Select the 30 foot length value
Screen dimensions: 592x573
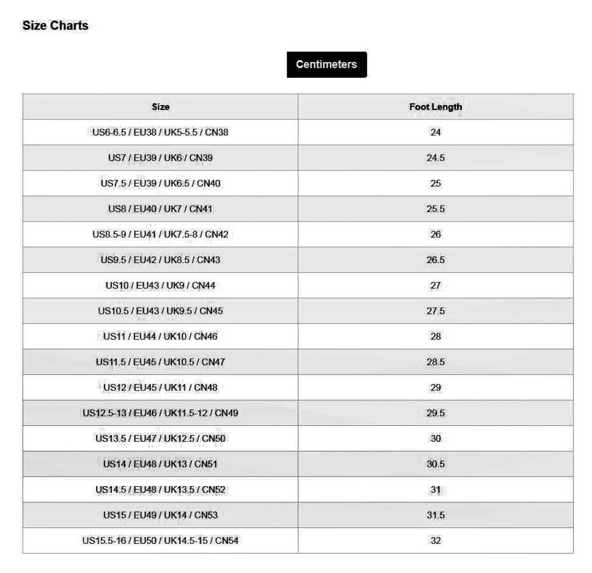pos(435,438)
